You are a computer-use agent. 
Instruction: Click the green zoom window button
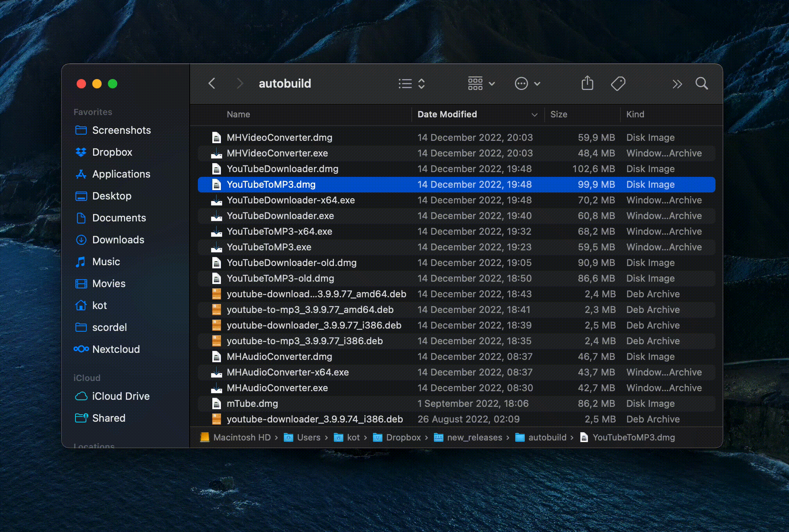click(113, 84)
